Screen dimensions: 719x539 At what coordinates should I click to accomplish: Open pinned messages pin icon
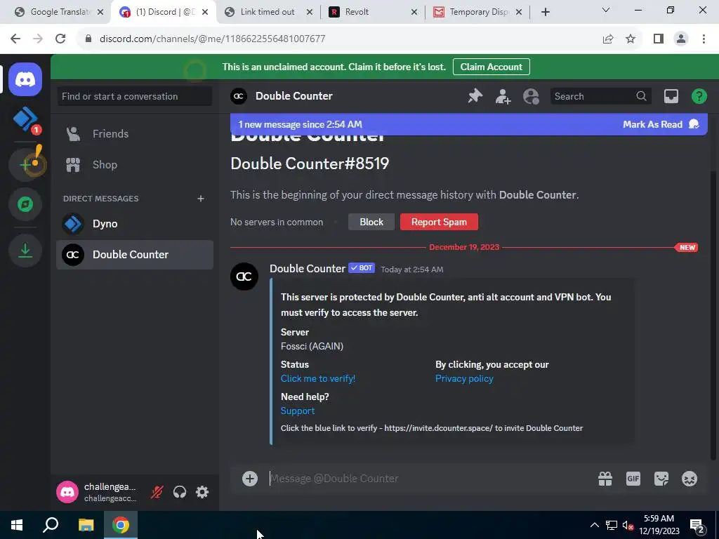click(475, 96)
